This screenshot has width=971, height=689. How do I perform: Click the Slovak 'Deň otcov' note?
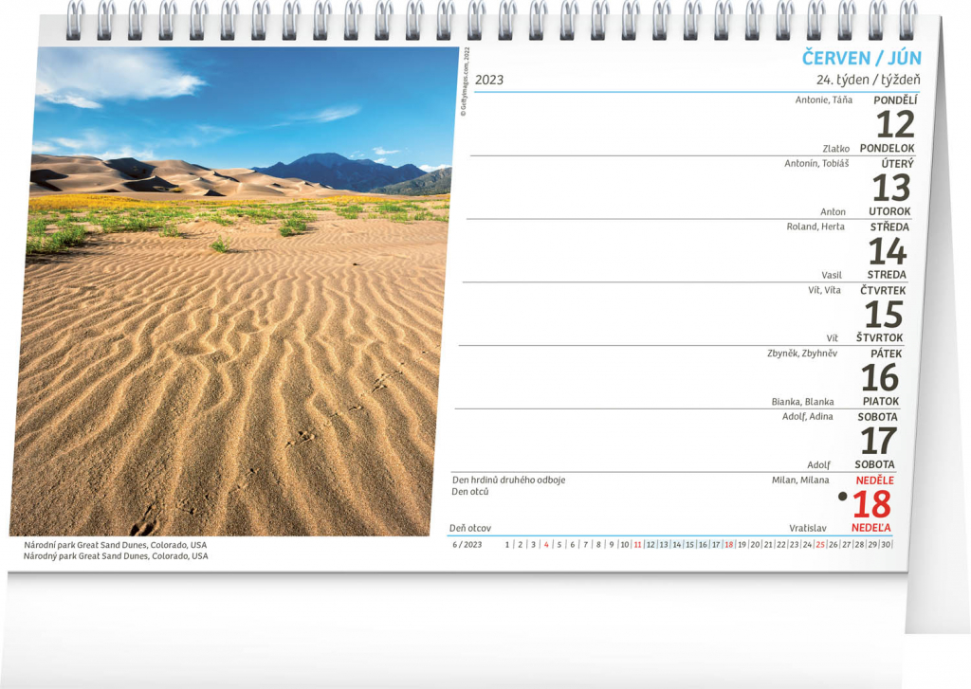pos(470,528)
